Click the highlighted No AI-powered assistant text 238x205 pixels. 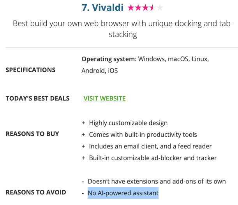pyautogui.click(x=123, y=193)
